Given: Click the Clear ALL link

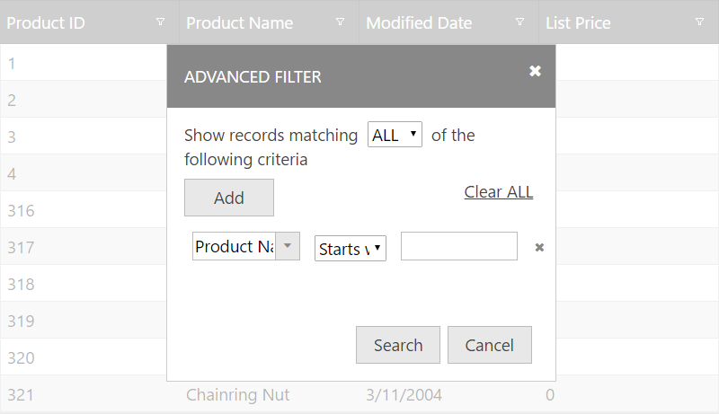Looking at the screenshot, I should 498,192.
